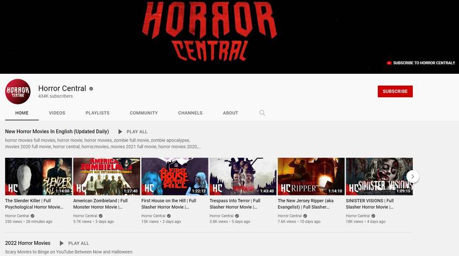This screenshot has width=459, height=256.
Task: Click play icon for 2022 Horror Movies playlist
Action: (61, 243)
